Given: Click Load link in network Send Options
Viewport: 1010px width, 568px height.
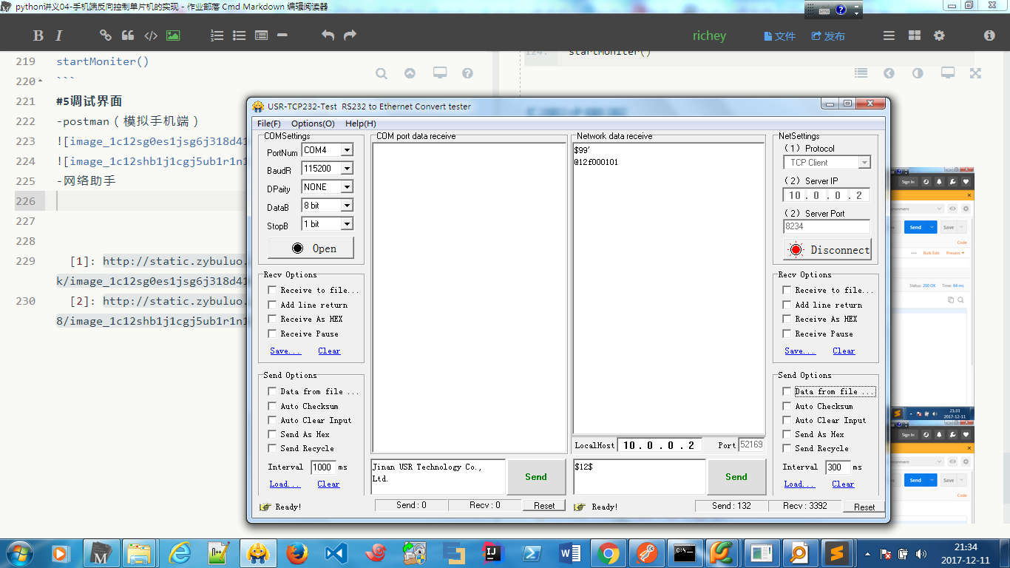Looking at the screenshot, I should [x=800, y=484].
